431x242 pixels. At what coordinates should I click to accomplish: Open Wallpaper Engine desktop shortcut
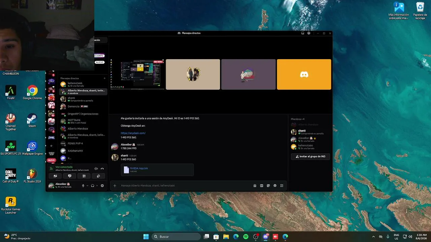click(32, 148)
